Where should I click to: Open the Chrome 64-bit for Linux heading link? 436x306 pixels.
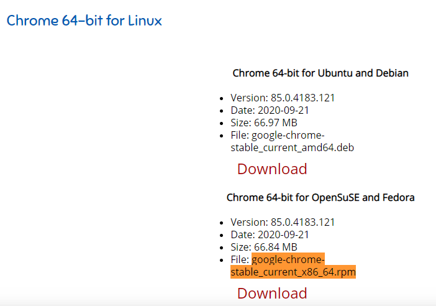tap(84, 21)
